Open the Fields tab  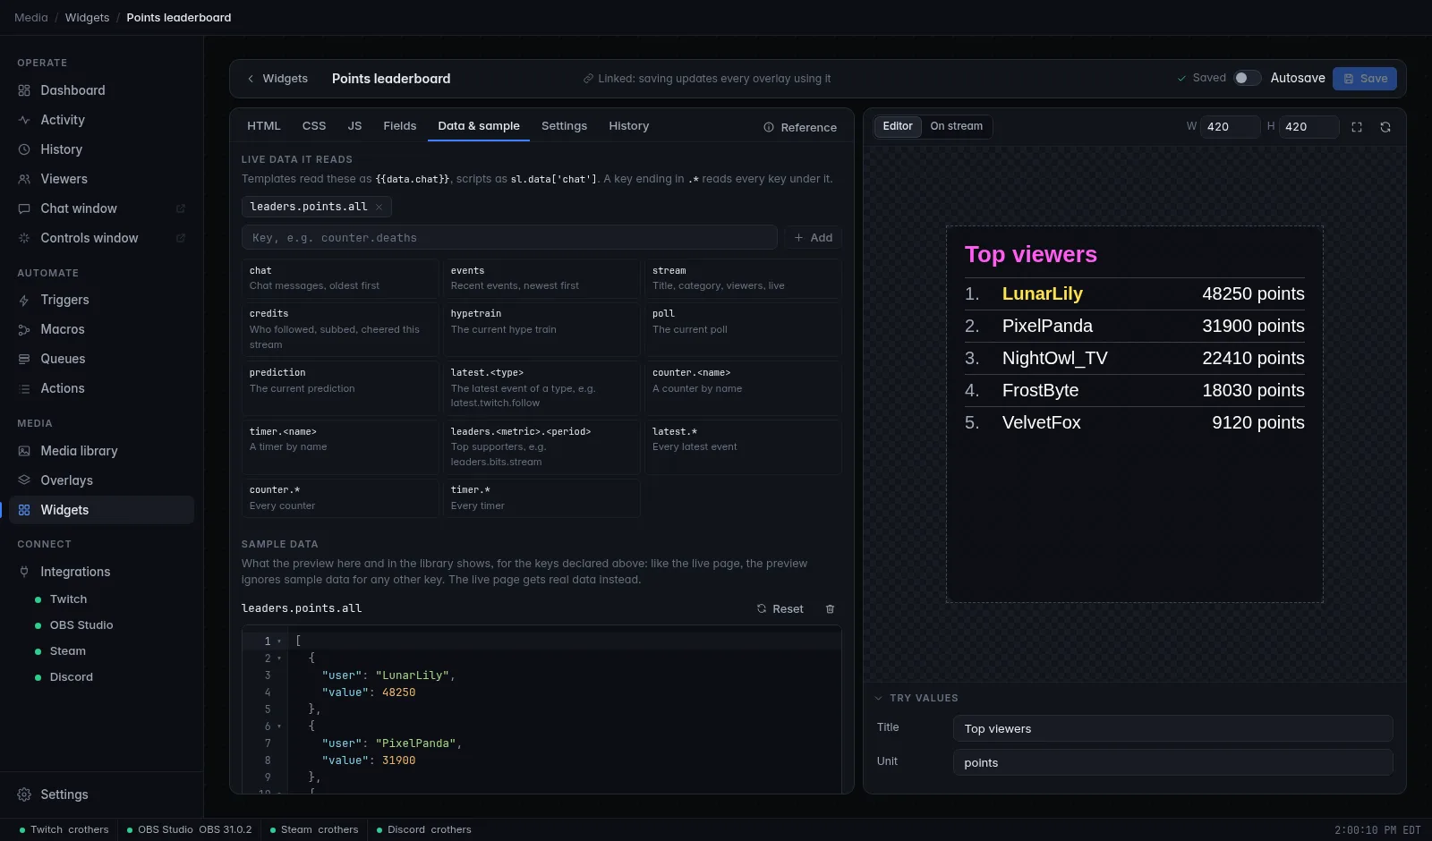click(x=400, y=126)
